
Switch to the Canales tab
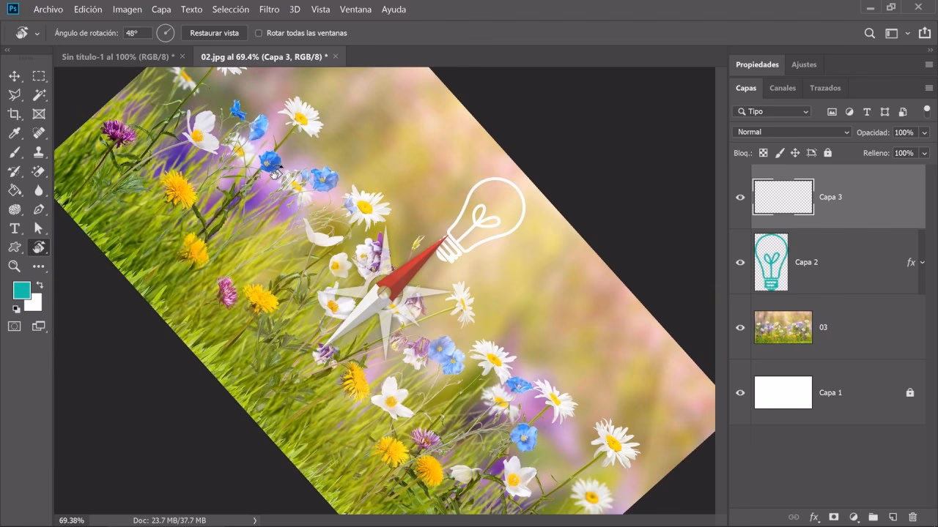(x=782, y=88)
